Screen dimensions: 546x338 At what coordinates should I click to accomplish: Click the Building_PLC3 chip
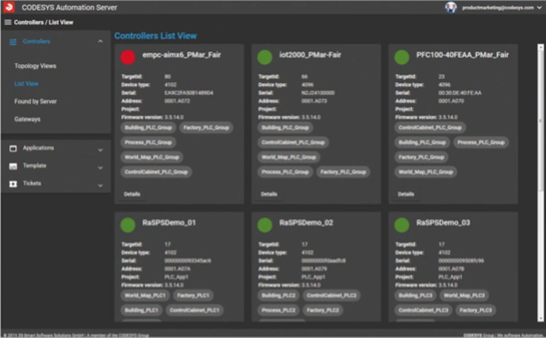(415, 295)
